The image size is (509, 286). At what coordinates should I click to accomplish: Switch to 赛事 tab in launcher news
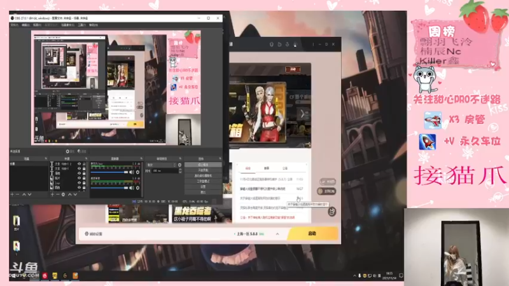pyautogui.click(x=267, y=168)
